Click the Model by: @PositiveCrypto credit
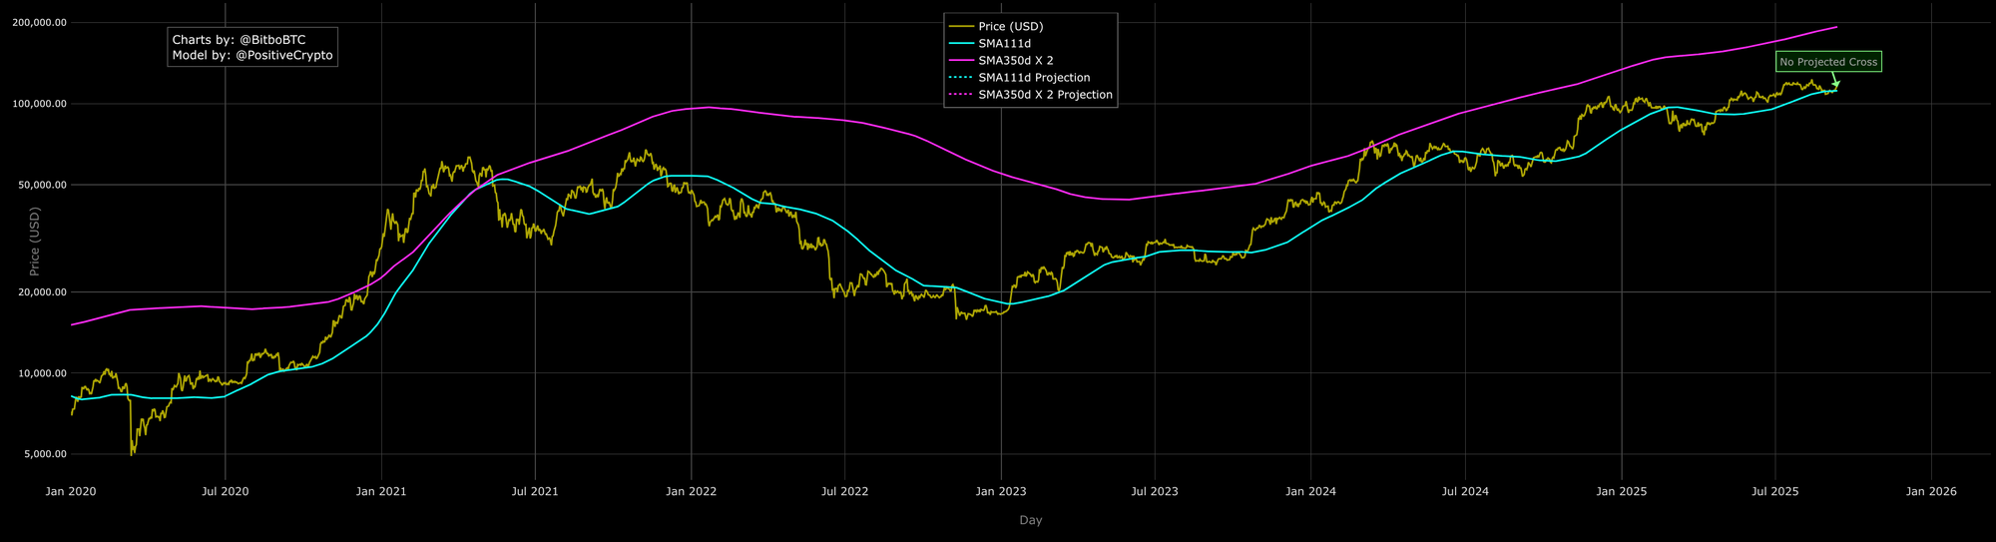Screen dimensions: 1996x542 [x=252, y=56]
